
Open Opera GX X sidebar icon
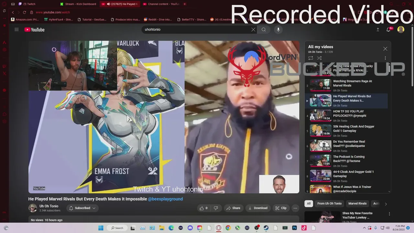tap(5, 74)
